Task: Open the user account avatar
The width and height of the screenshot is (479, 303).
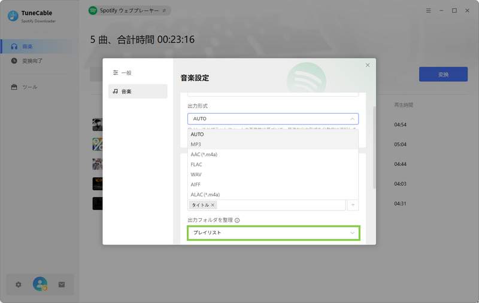Action: 40,284
